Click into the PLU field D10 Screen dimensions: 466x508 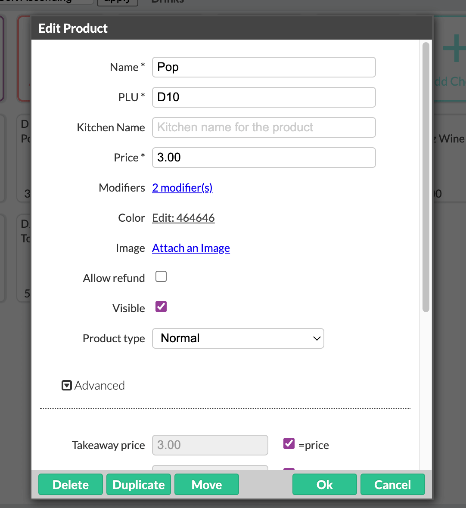click(264, 97)
